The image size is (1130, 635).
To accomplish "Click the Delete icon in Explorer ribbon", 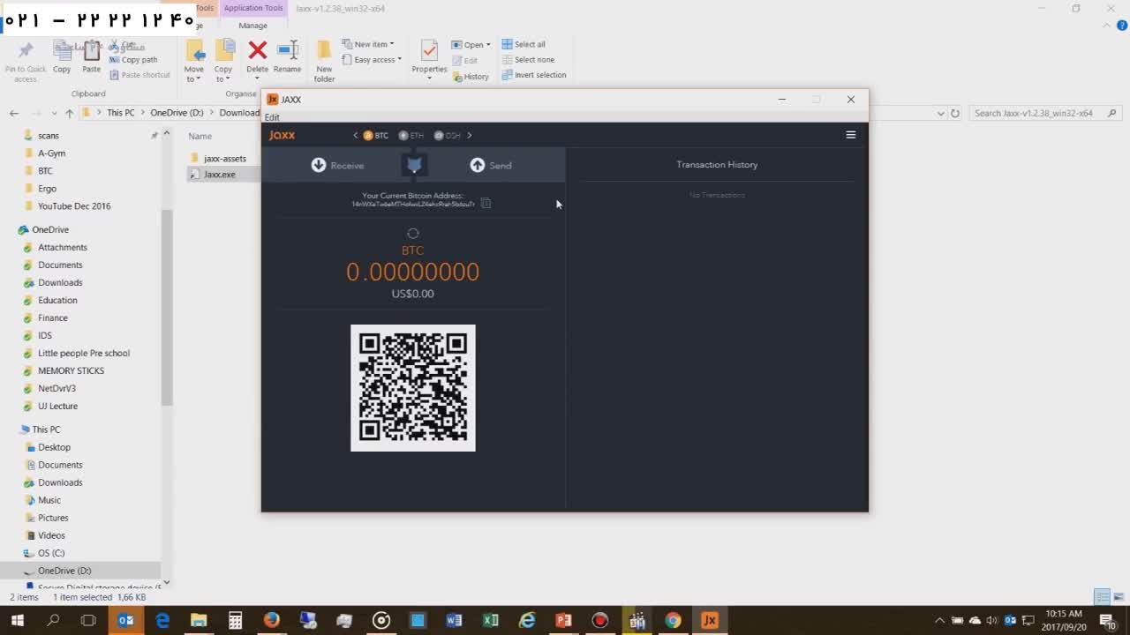I will pos(257,55).
